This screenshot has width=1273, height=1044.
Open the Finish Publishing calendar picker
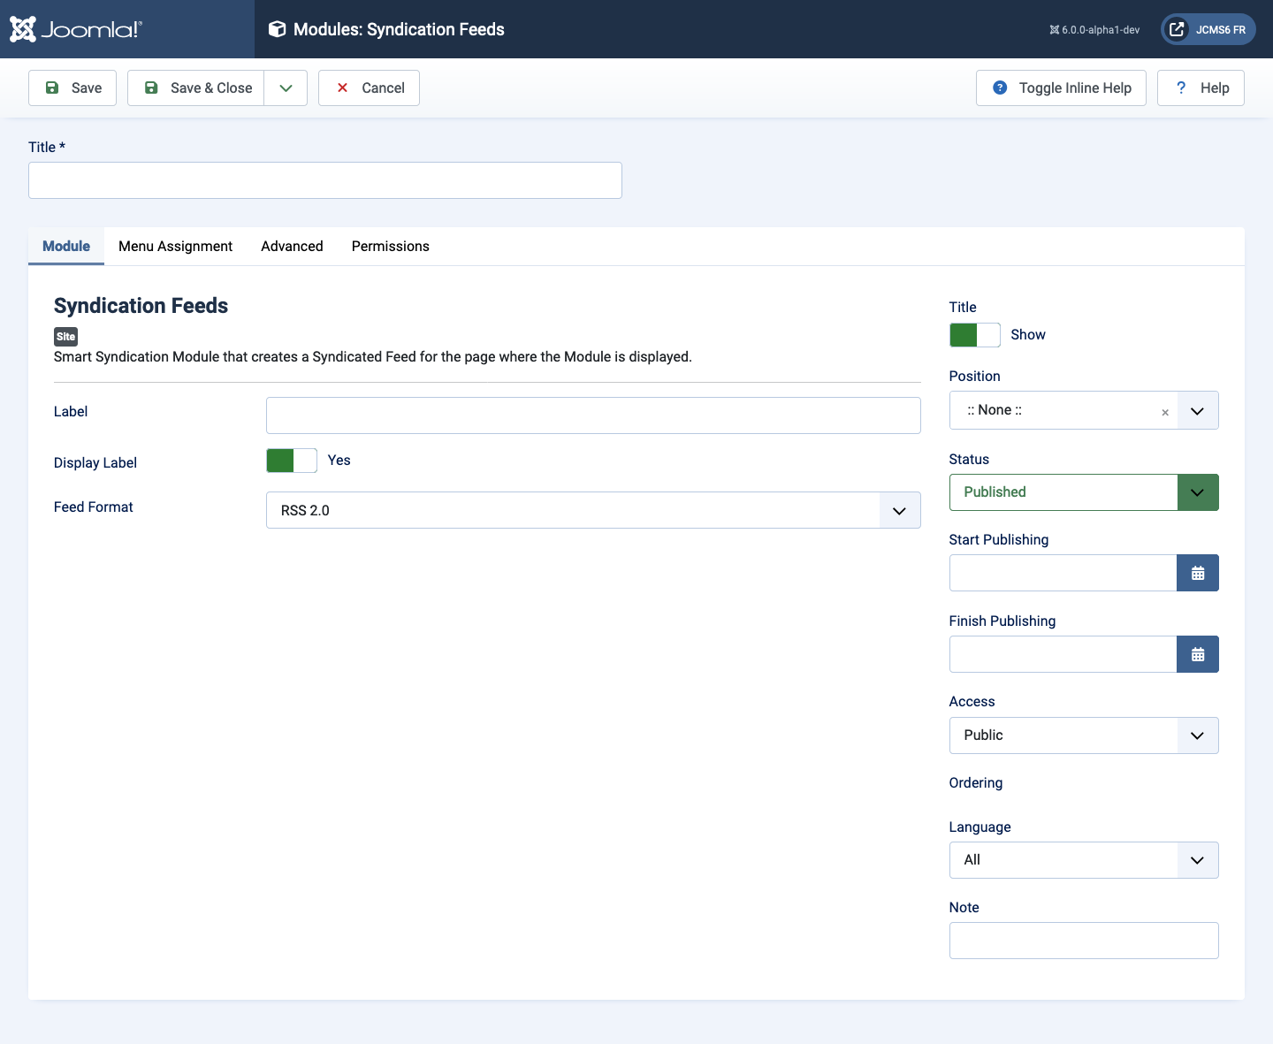click(x=1198, y=654)
